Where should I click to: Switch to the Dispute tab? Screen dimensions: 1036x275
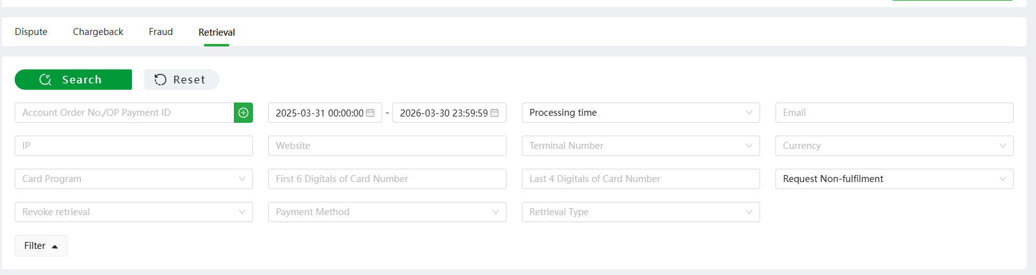[31, 32]
